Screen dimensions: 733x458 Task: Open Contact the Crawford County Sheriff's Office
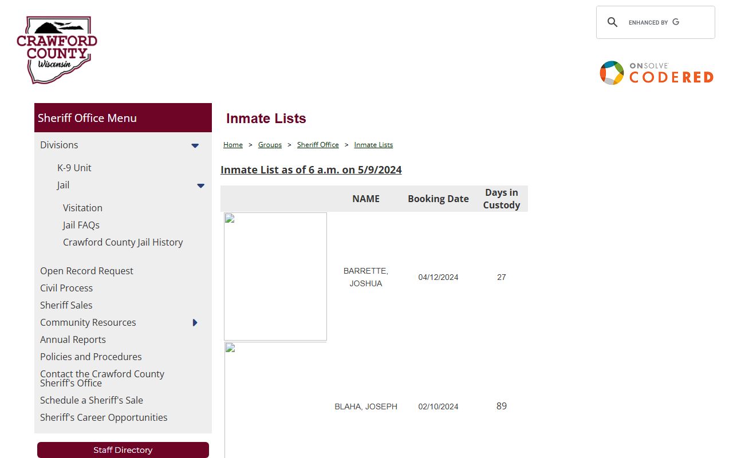pos(102,378)
